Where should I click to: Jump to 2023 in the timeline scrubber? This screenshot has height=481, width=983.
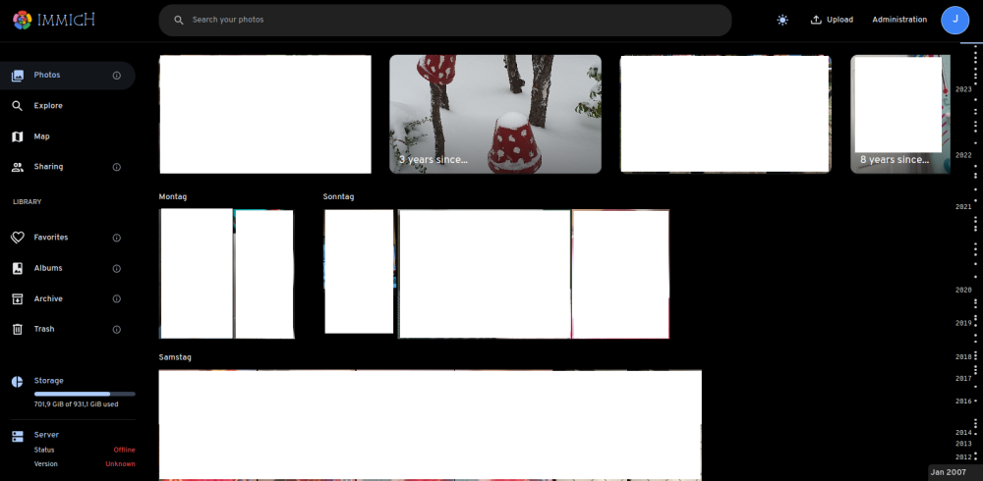pos(963,89)
